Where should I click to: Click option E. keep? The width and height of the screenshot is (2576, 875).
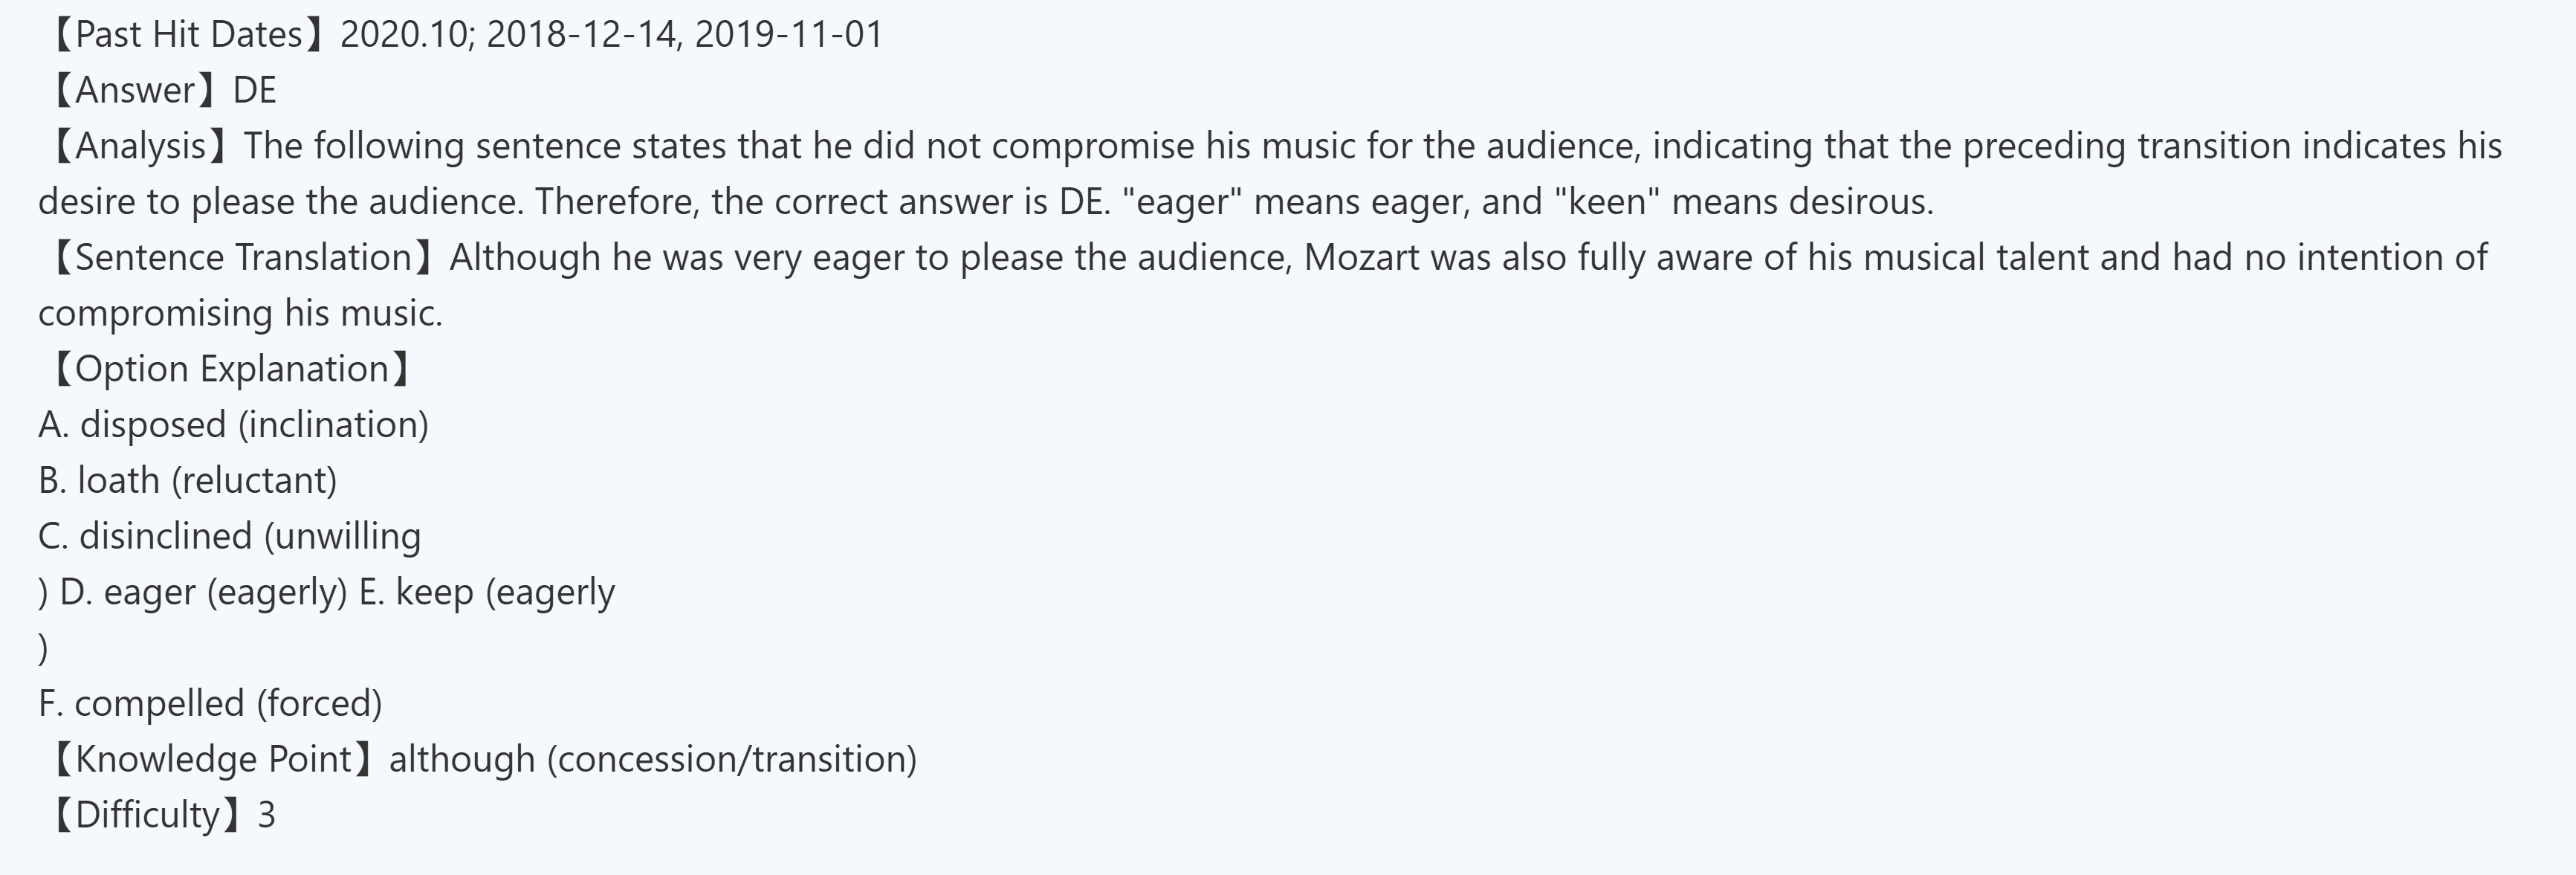486,592
